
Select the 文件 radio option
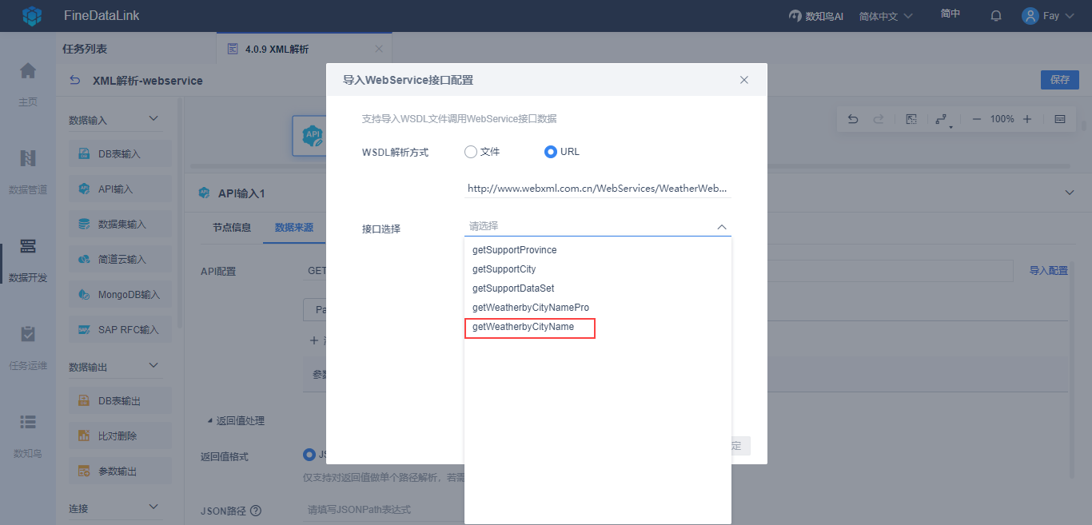tap(471, 152)
